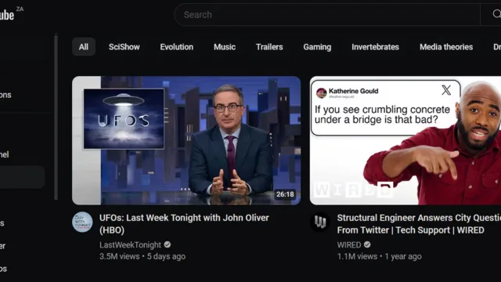Click the '3.5M views • 5 days ago' text
Image resolution: width=501 pixels, height=282 pixels.
tap(142, 256)
